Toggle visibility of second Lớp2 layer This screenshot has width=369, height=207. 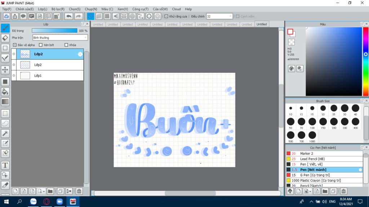(14, 65)
